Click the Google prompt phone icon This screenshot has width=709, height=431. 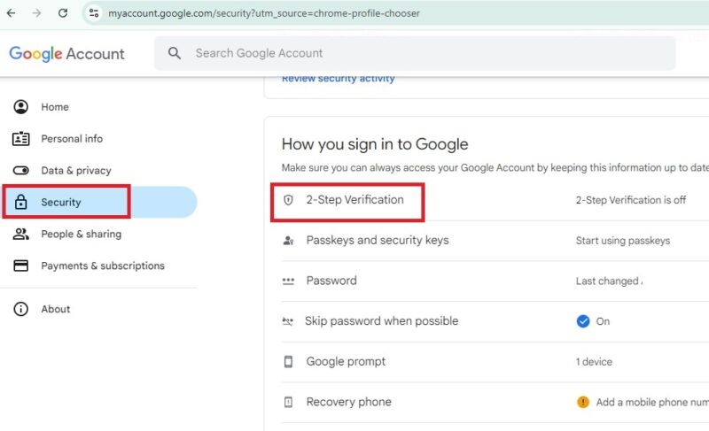click(x=288, y=362)
